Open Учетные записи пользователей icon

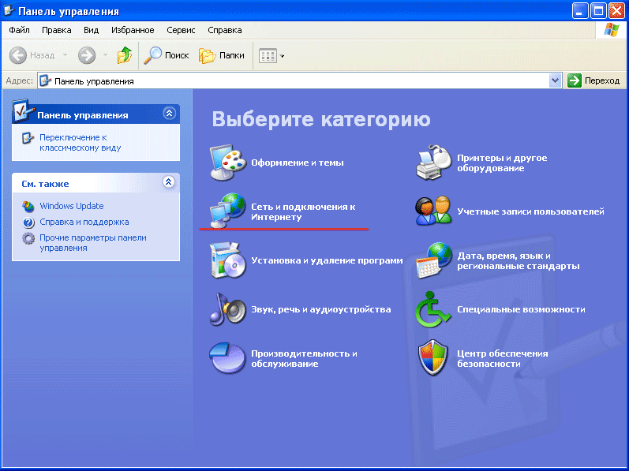tap(434, 211)
